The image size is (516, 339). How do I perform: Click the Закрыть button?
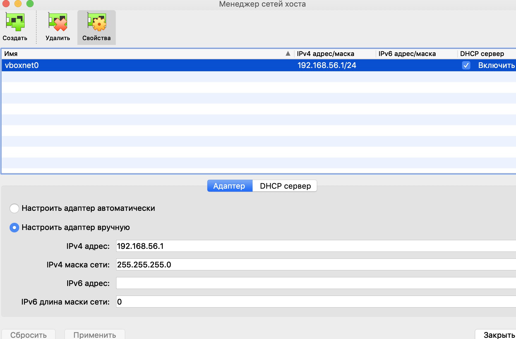[x=496, y=335]
